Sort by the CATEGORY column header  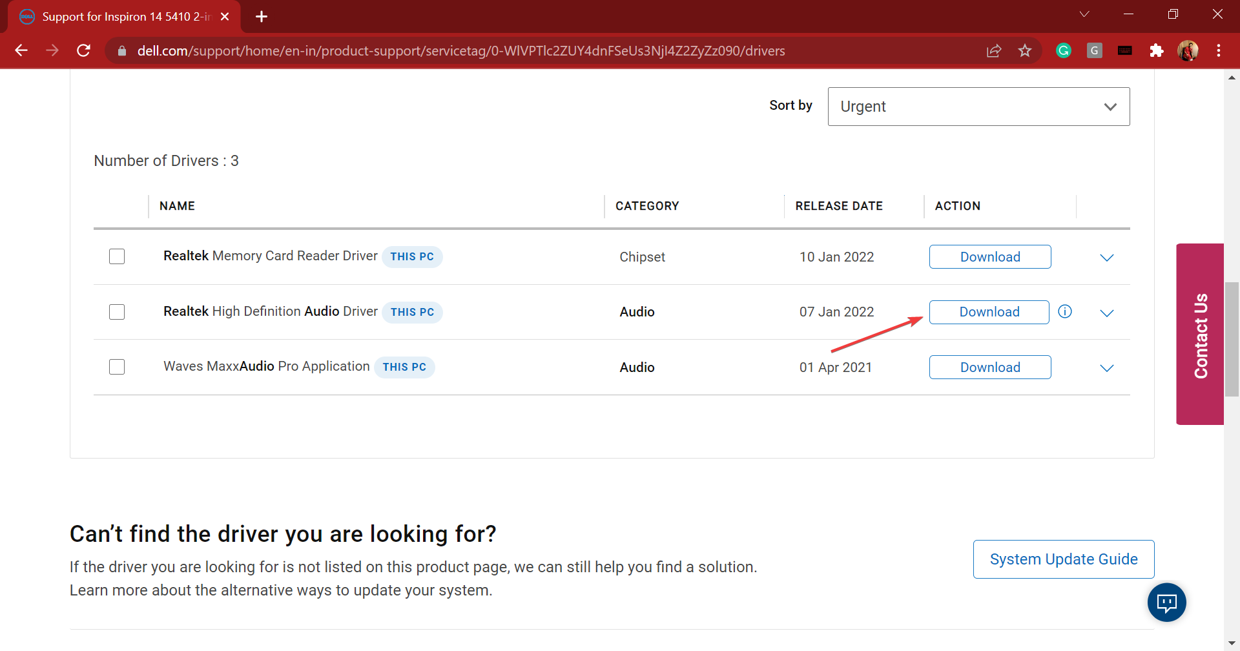pyautogui.click(x=647, y=206)
